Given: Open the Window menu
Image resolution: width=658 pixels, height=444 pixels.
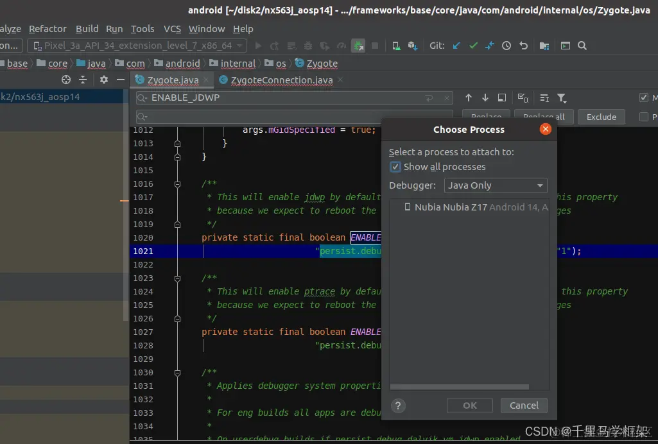Looking at the screenshot, I should (207, 29).
